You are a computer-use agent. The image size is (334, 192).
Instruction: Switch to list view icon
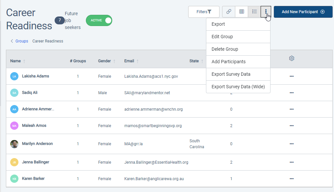(254, 12)
